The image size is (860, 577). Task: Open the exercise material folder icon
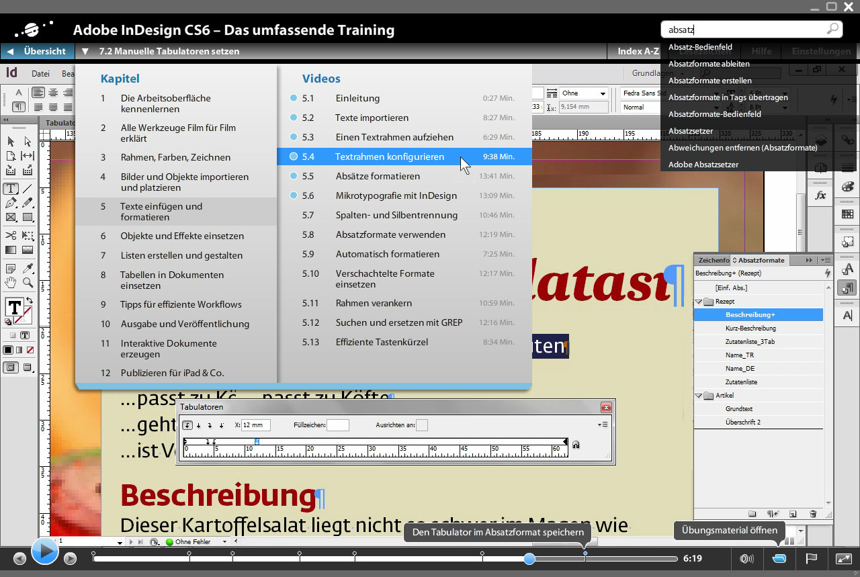click(779, 558)
